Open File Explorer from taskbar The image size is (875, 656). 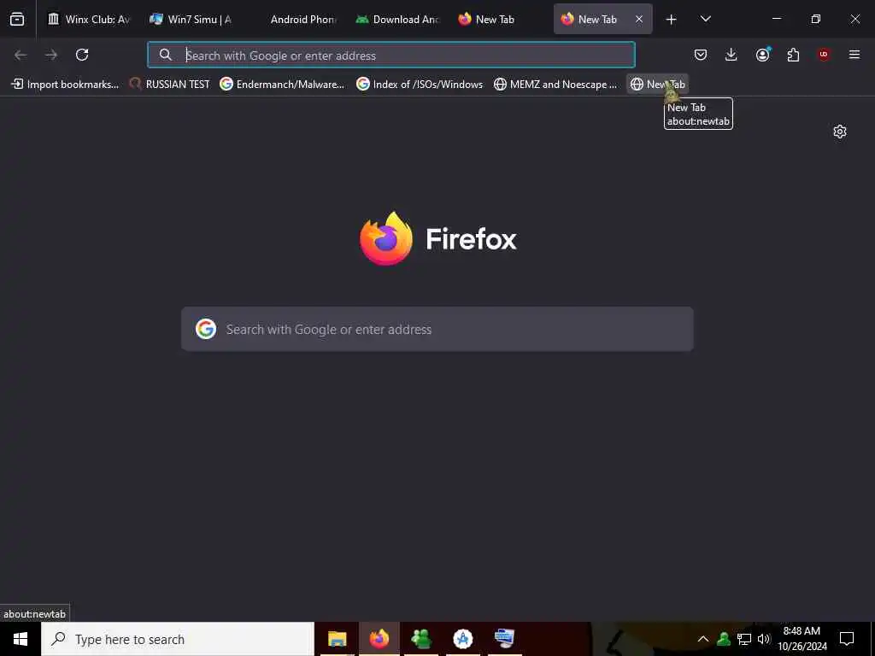click(x=337, y=639)
